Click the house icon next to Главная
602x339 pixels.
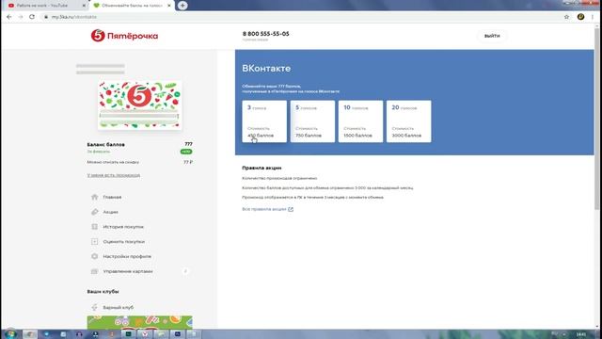coord(94,197)
